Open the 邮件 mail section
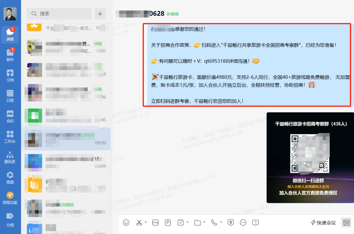 pyautogui.click(x=10, y=55)
